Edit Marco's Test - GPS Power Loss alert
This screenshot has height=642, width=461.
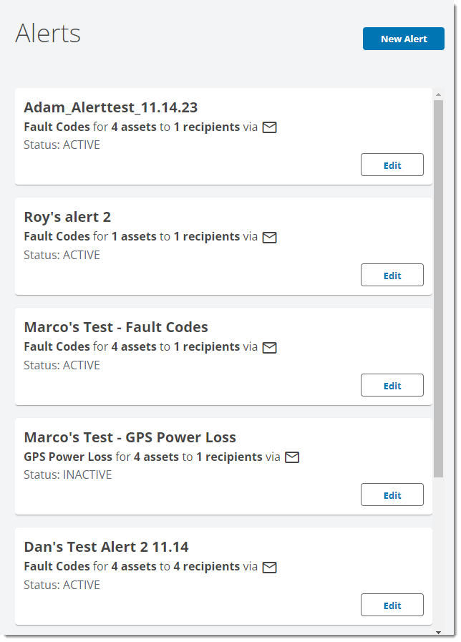click(392, 495)
